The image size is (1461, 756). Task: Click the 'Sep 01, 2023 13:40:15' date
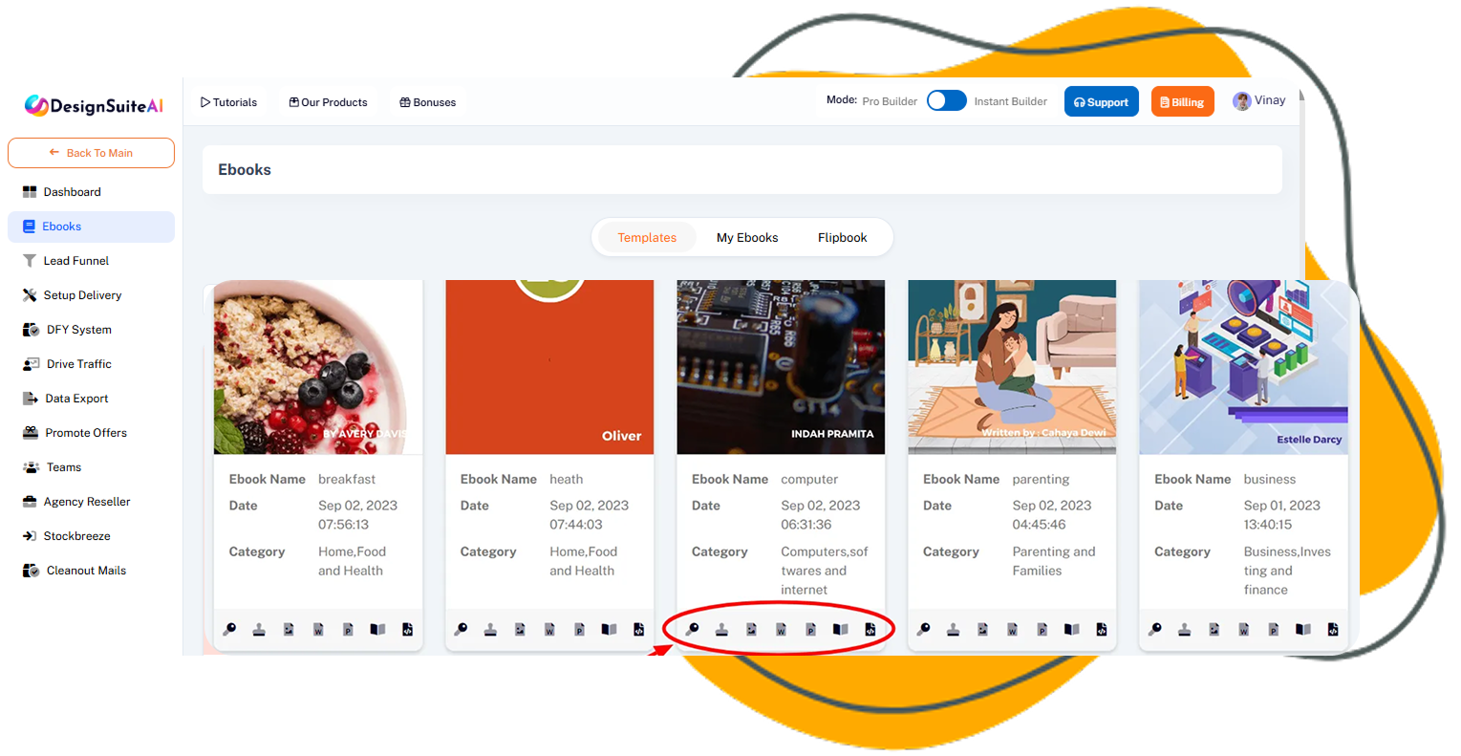tap(1281, 515)
